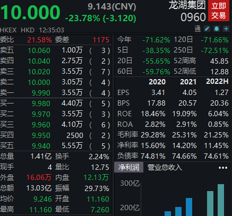
Task: Select the 买三 price 9.960
Action: coord(41,125)
